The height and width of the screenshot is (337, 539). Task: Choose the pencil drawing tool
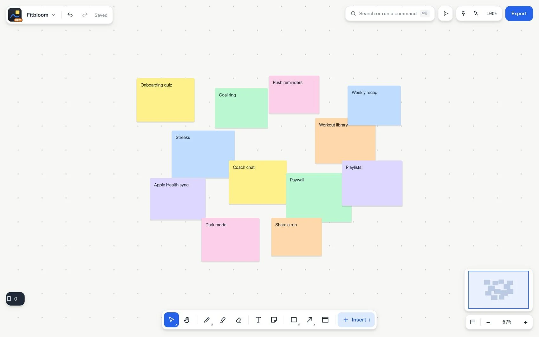pos(207,320)
